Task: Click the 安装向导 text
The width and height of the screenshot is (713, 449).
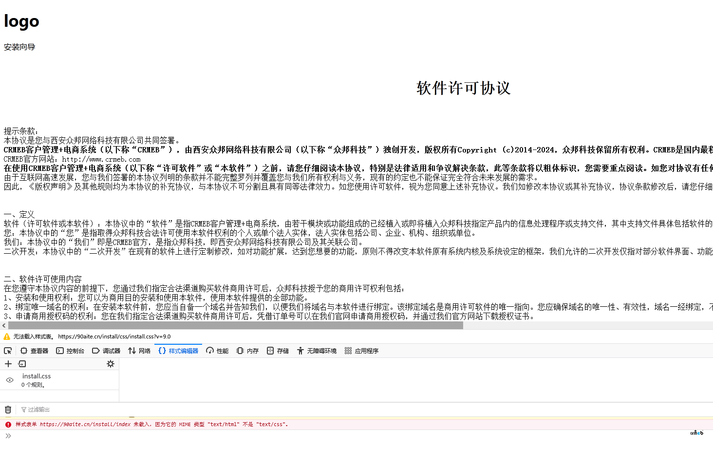Action: click(19, 47)
